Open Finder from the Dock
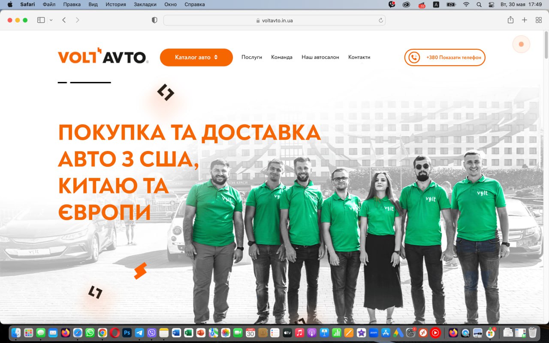The height and width of the screenshot is (343, 549). pos(16,333)
